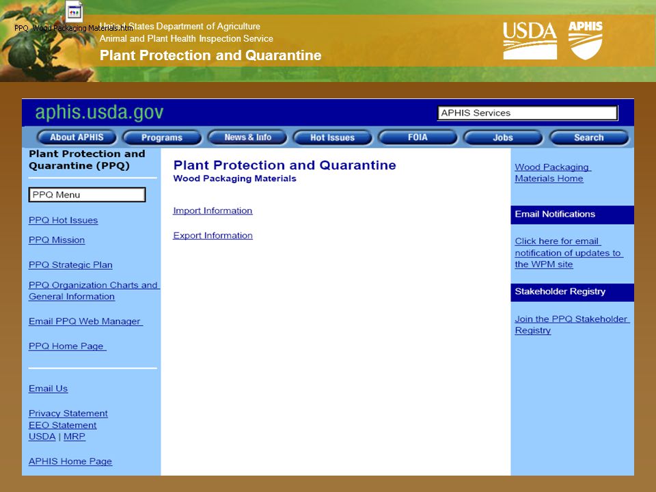Open the Import Information link
656x492 pixels.
click(213, 210)
